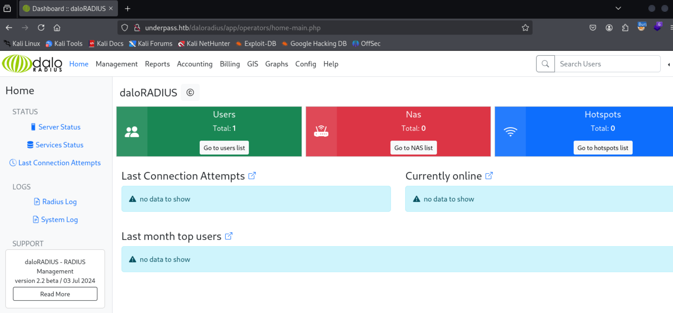Screen dimensions: 673x313
Task: Open Kali NetHunter bookmark
Action: (204, 43)
